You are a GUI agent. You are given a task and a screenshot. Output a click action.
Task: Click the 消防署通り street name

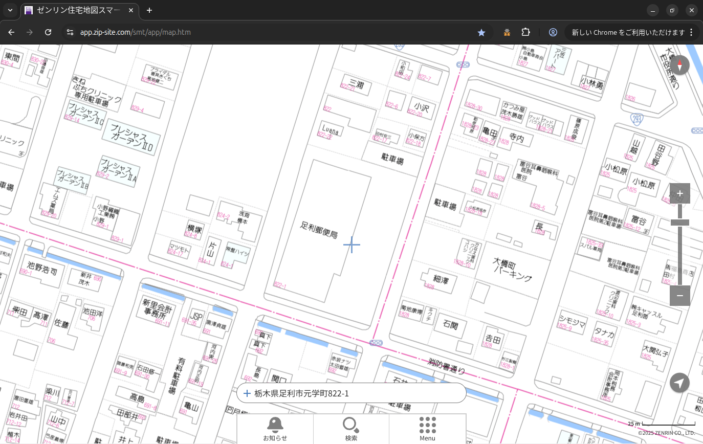point(447,366)
